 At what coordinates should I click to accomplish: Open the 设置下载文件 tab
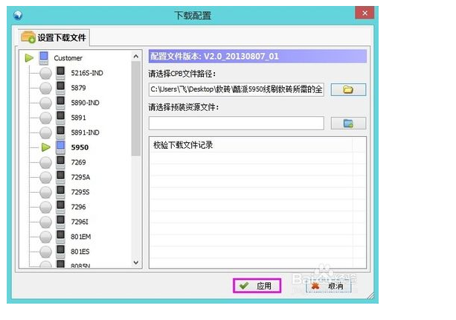coord(54,37)
